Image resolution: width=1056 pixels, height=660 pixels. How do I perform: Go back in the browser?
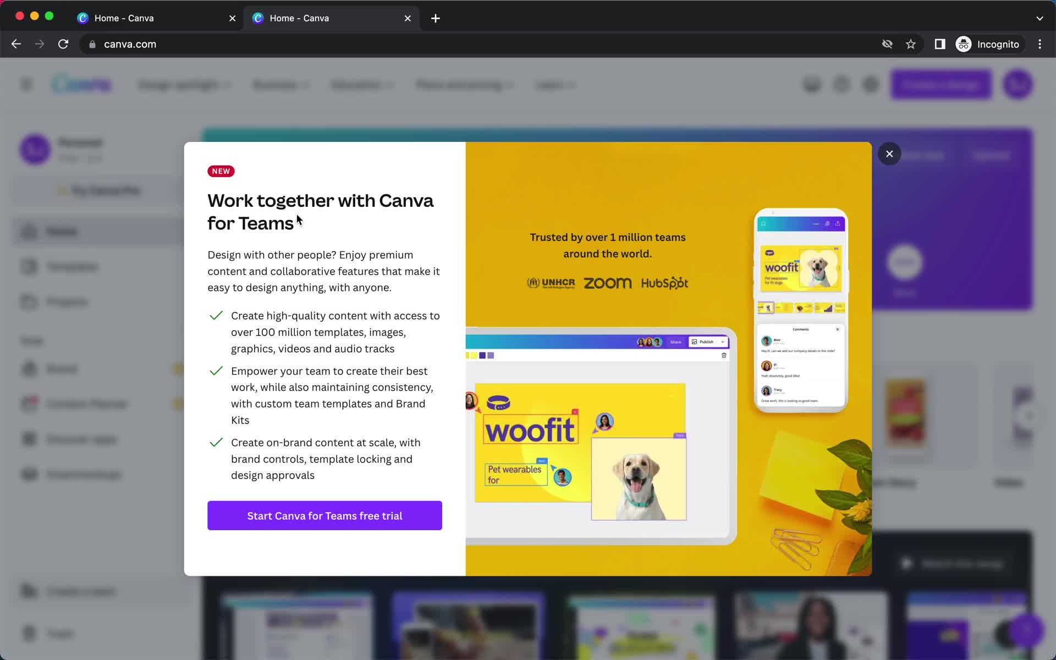pyautogui.click(x=16, y=44)
